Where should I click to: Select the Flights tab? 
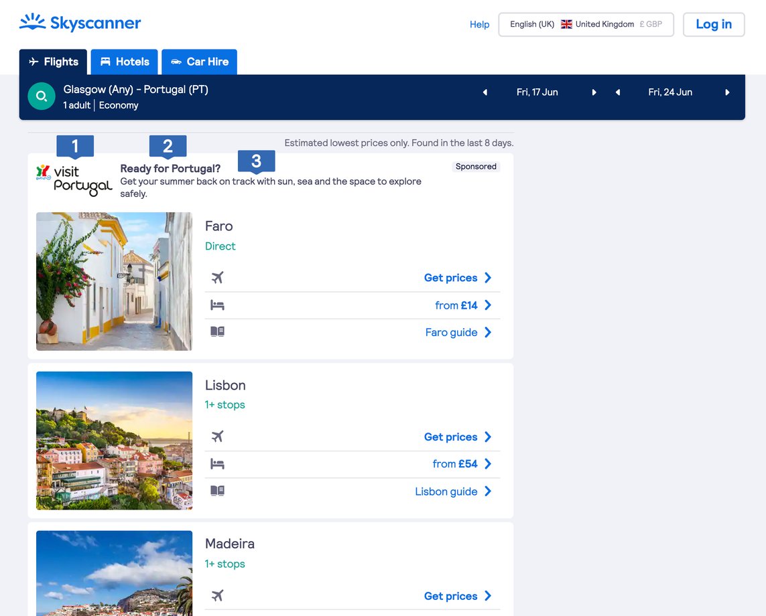tap(53, 62)
